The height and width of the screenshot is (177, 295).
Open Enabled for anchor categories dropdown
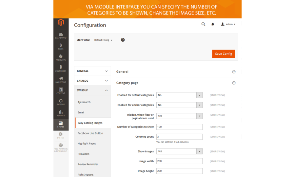(179, 105)
